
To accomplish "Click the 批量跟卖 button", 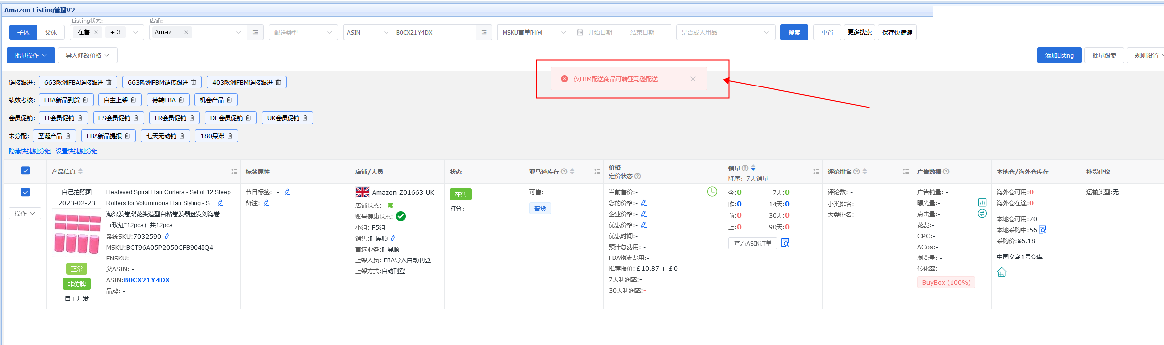I will [1104, 55].
